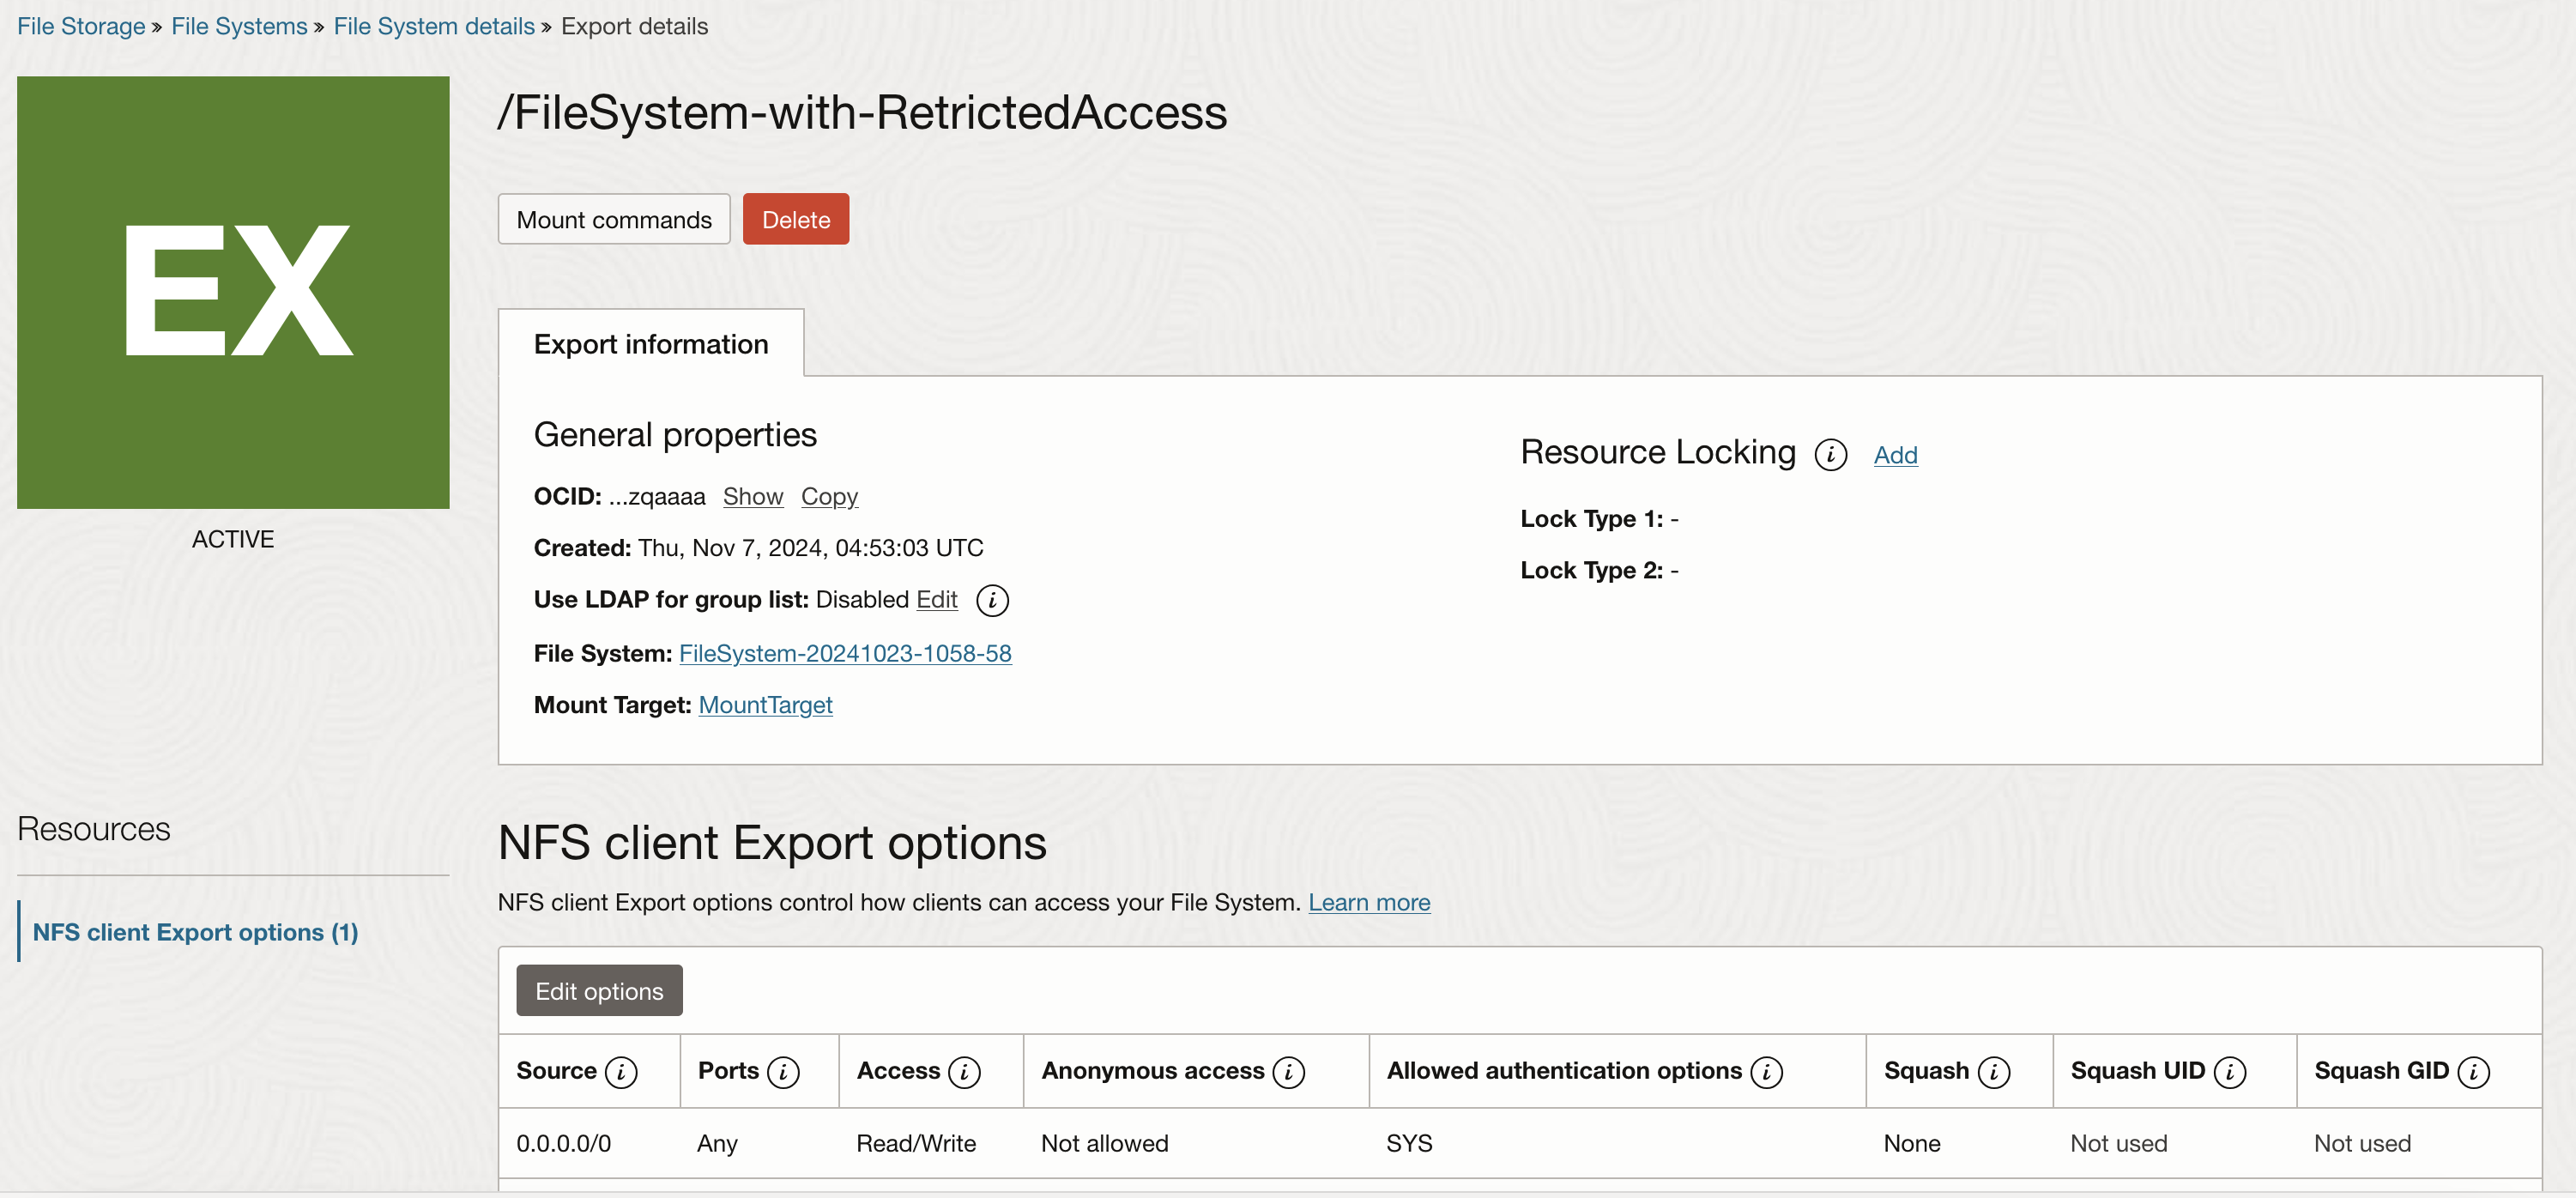Screen dimensions: 2576x1198
Task: Open Mount commands
Action: (x=613, y=219)
